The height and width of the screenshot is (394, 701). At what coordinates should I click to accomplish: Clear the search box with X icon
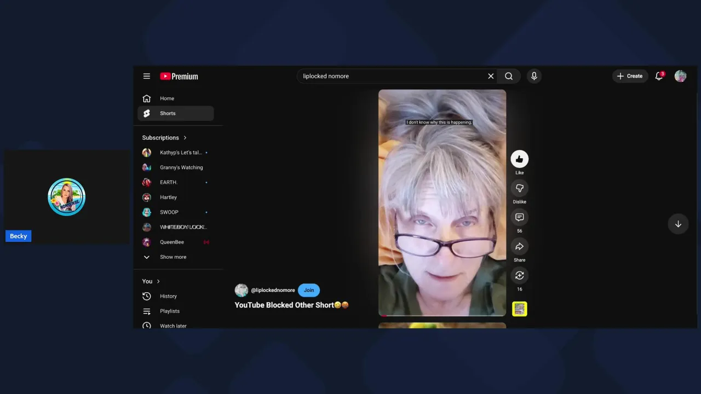[491, 76]
